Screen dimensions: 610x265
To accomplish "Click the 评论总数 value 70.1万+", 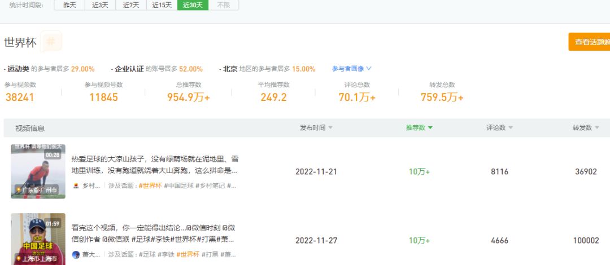I will 357,97.
